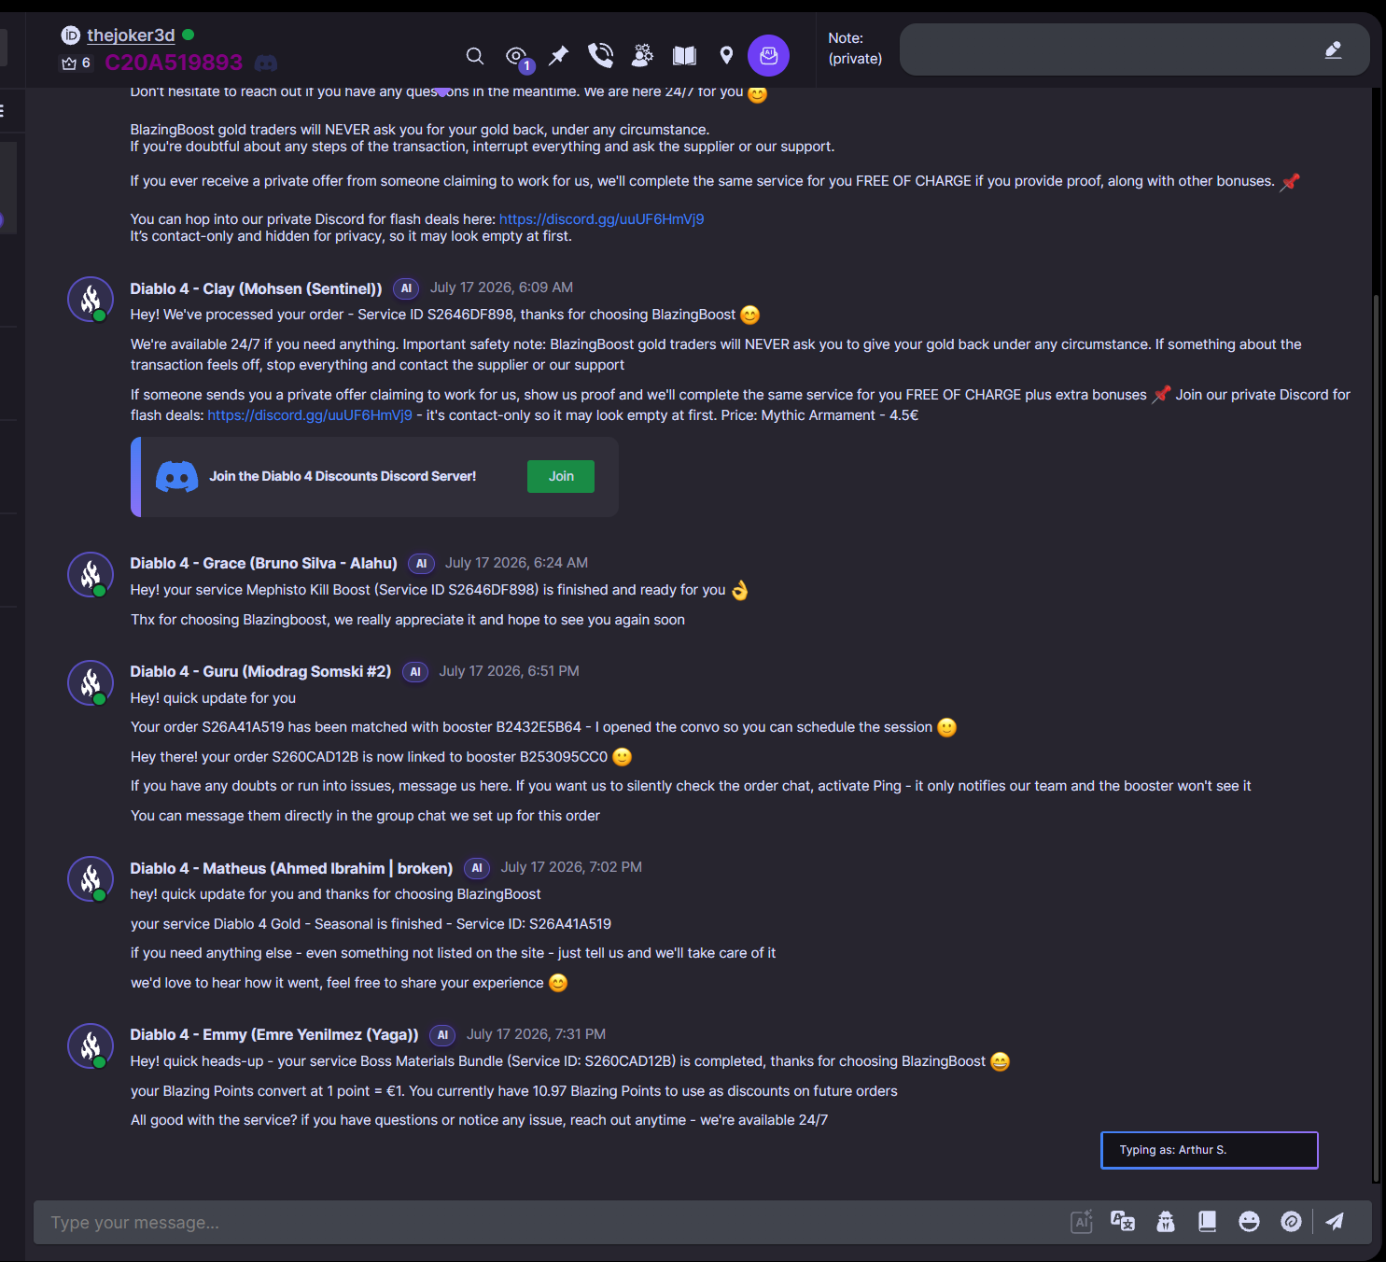Click timestamp 'July 17 2026, 7:31 PM'
Image resolution: width=1386 pixels, height=1262 pixels.
click(536, 1034)
